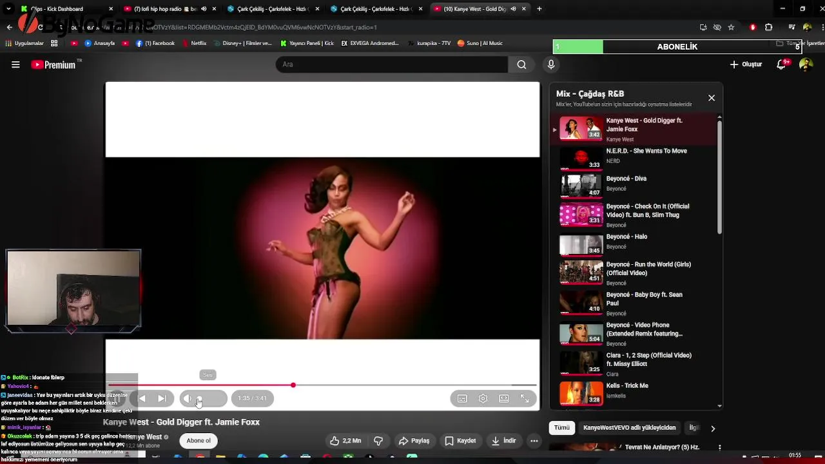Open EXVEGA Andromed... bookmark
825x464 pixels.
[x=370, y=43]
